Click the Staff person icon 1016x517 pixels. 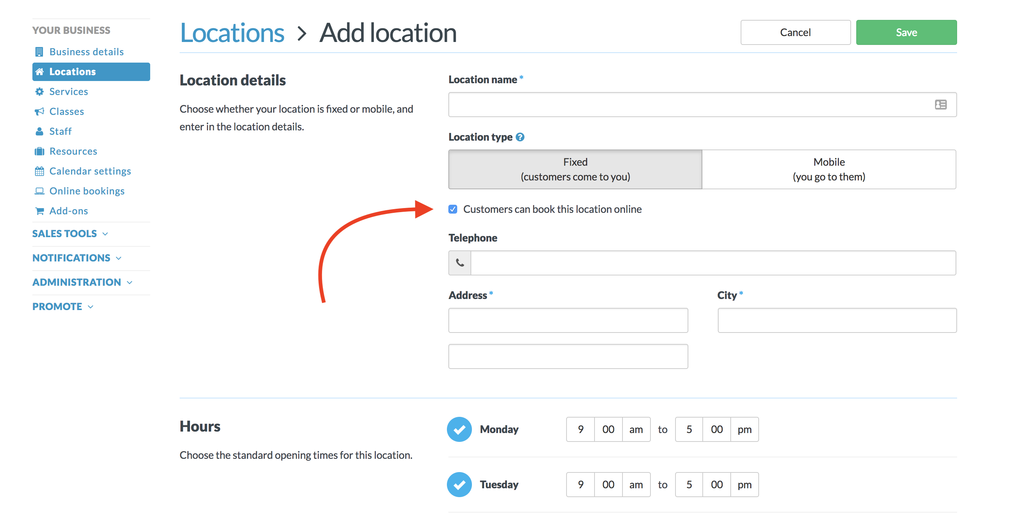pos(39,131)
